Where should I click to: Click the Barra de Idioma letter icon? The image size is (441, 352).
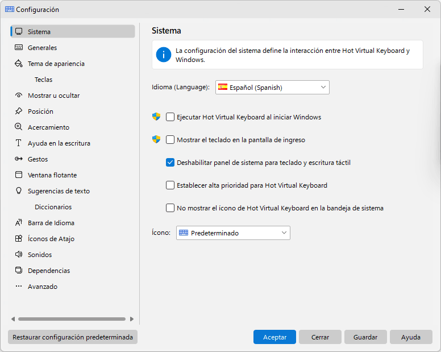[19, 222]
